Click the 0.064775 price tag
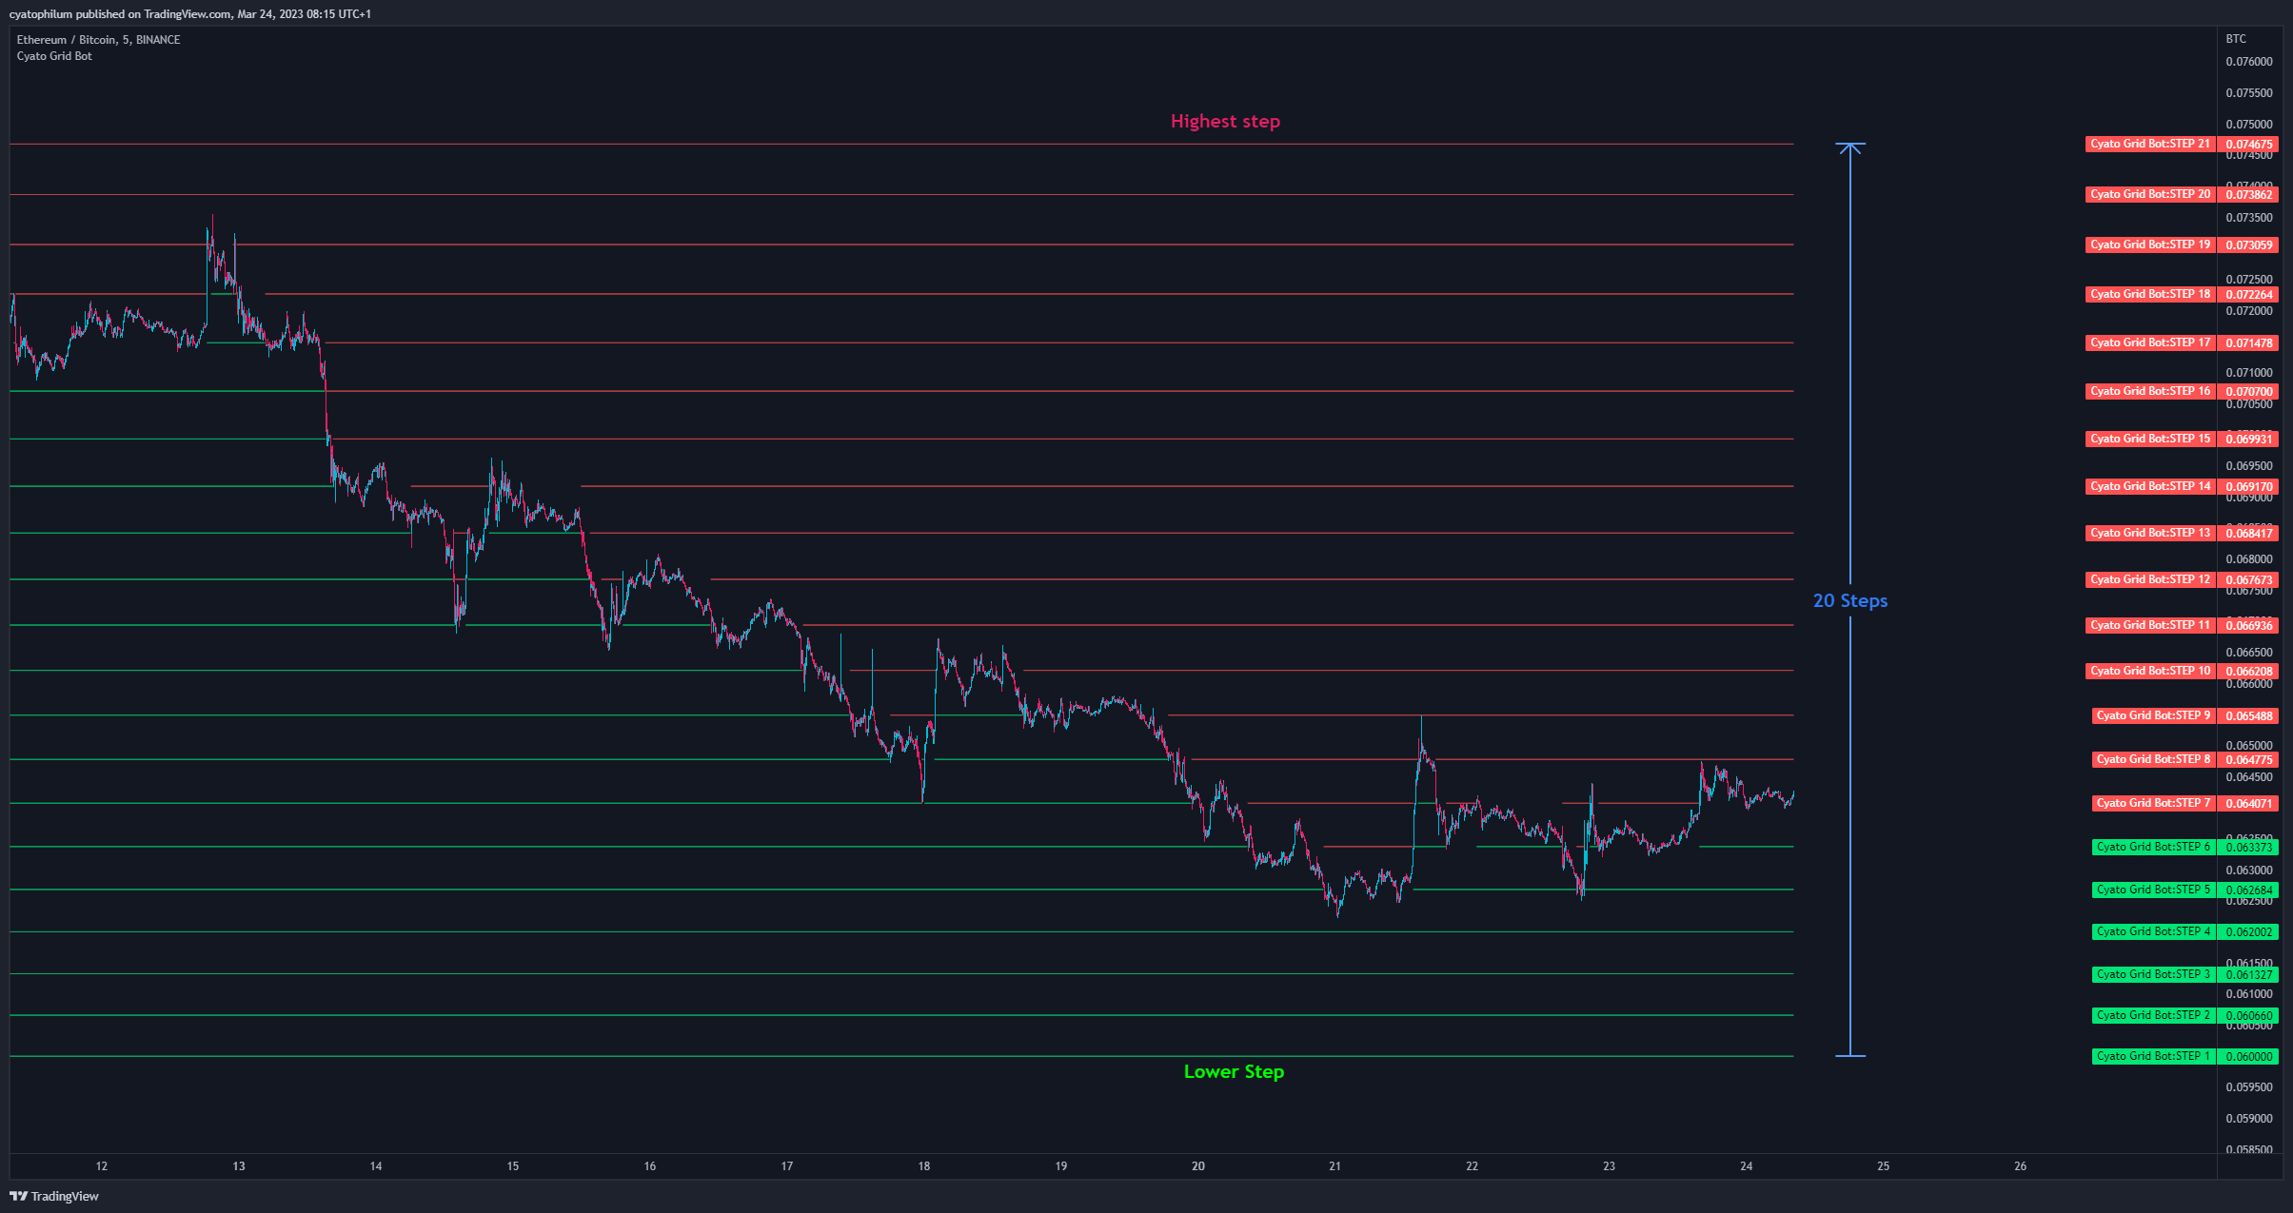This screenshot has height=1213, width=2293. coord(2248,759)
